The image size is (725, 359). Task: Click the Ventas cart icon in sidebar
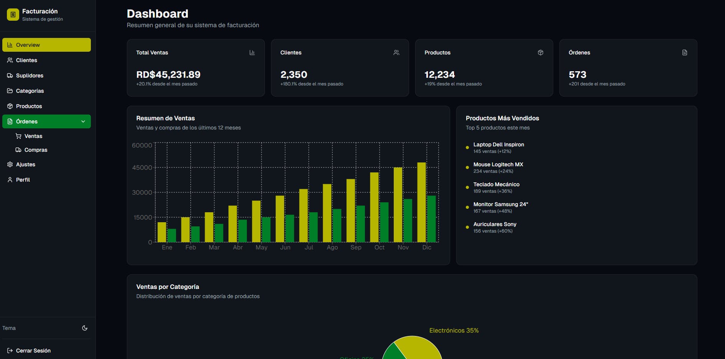[x=18, y=136]
